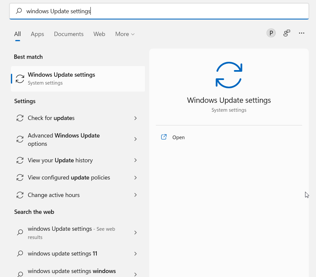The width and height of the screenshot is (316, 277).
Task: Expand View your Update history chevron
Action: coord(135,160)
